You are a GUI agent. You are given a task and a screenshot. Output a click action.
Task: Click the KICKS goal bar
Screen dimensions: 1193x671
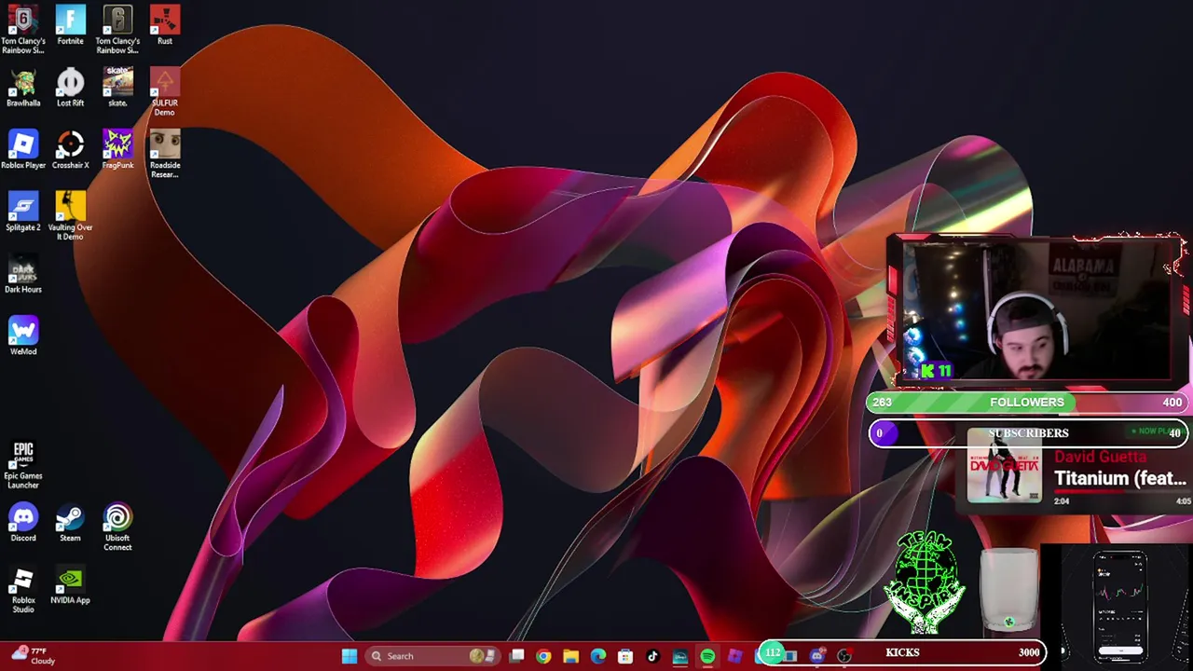[900, 652]
